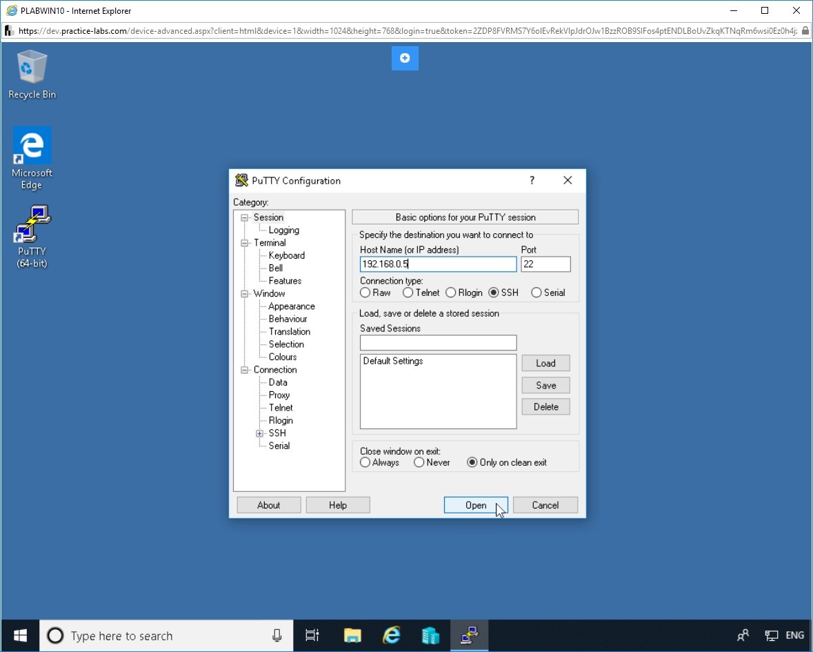This screenshot has height=652, width=813.
Task: Select the SSH connection type
Action: [x=503, y=293]
